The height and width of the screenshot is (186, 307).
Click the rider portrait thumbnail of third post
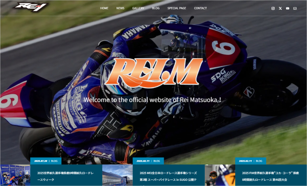220,175
